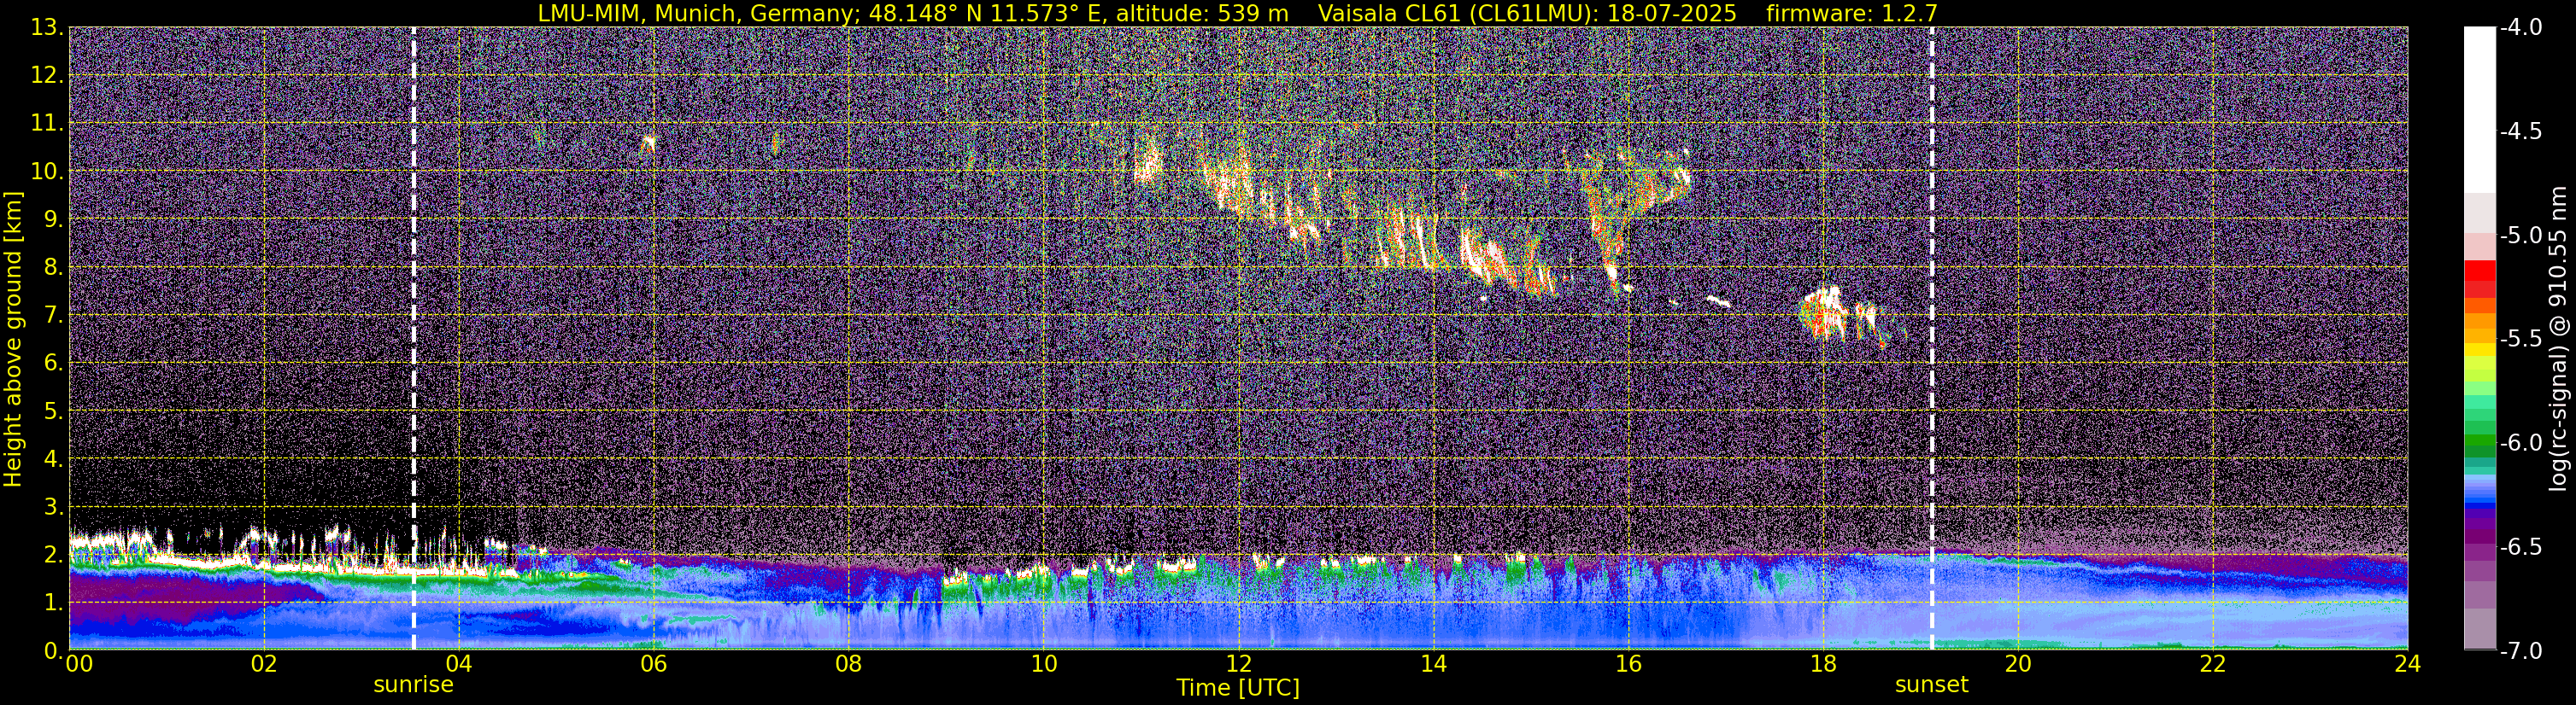Click the "-4.0" colorbar tick label
The width and height of the screenshot is (2576, 705).
coord(2521,27)
